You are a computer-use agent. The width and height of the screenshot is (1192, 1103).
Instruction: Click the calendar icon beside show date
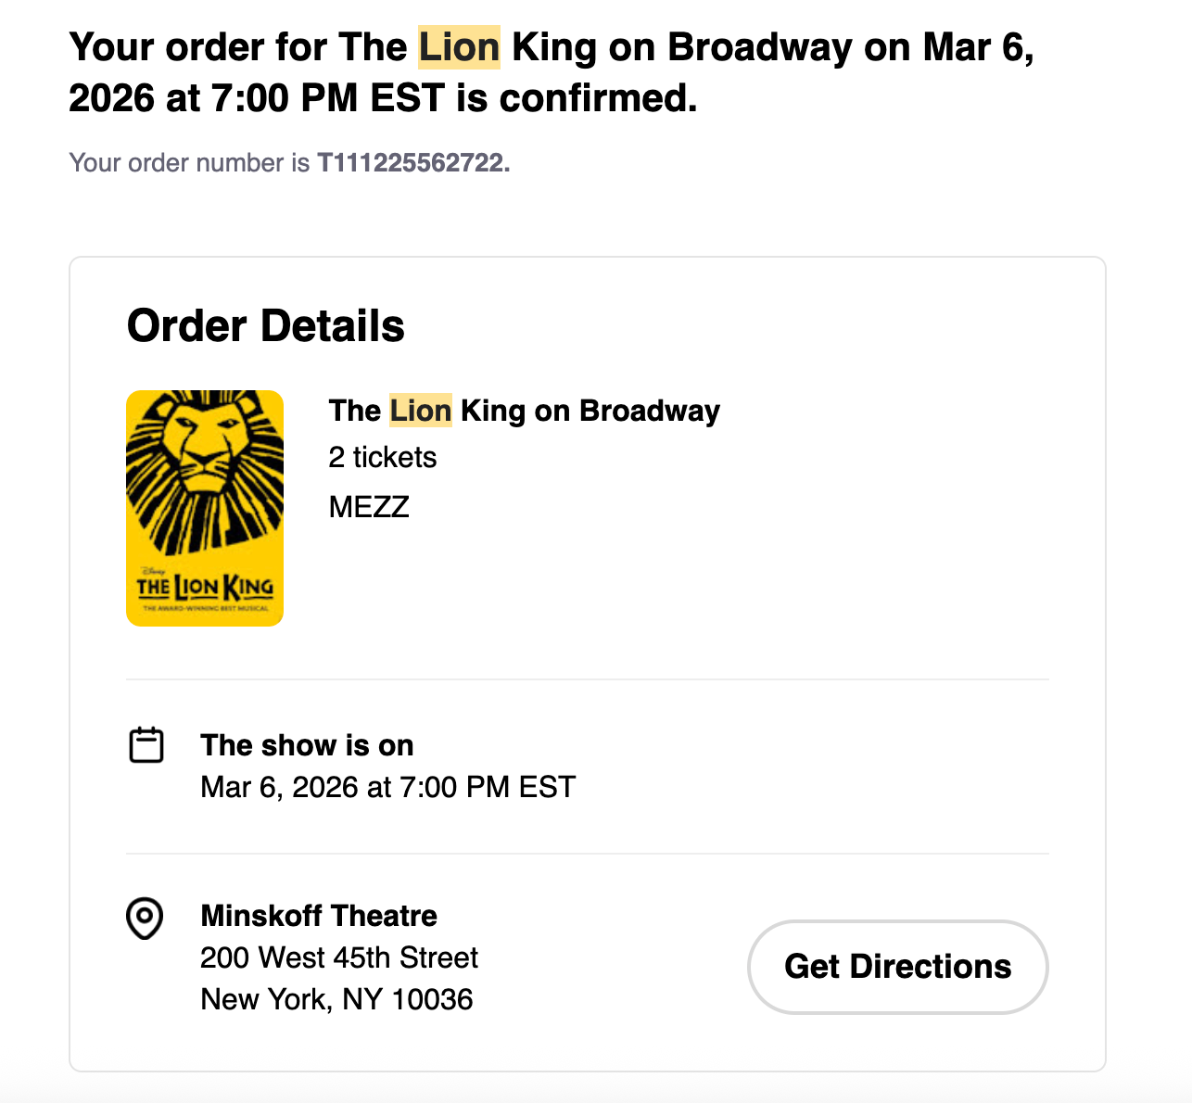coord(146,745)
